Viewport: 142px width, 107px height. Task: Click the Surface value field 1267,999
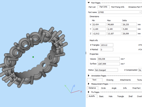[109, 64]
